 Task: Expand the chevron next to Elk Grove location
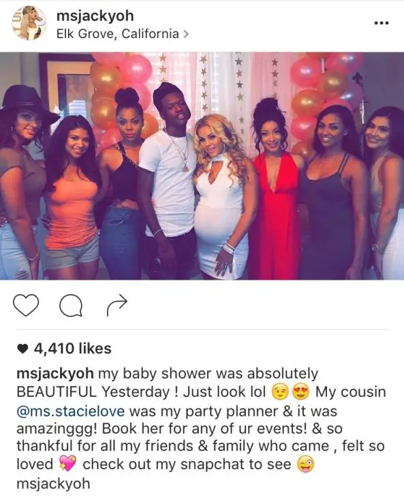pyautogui.click(x=186, y=33)
